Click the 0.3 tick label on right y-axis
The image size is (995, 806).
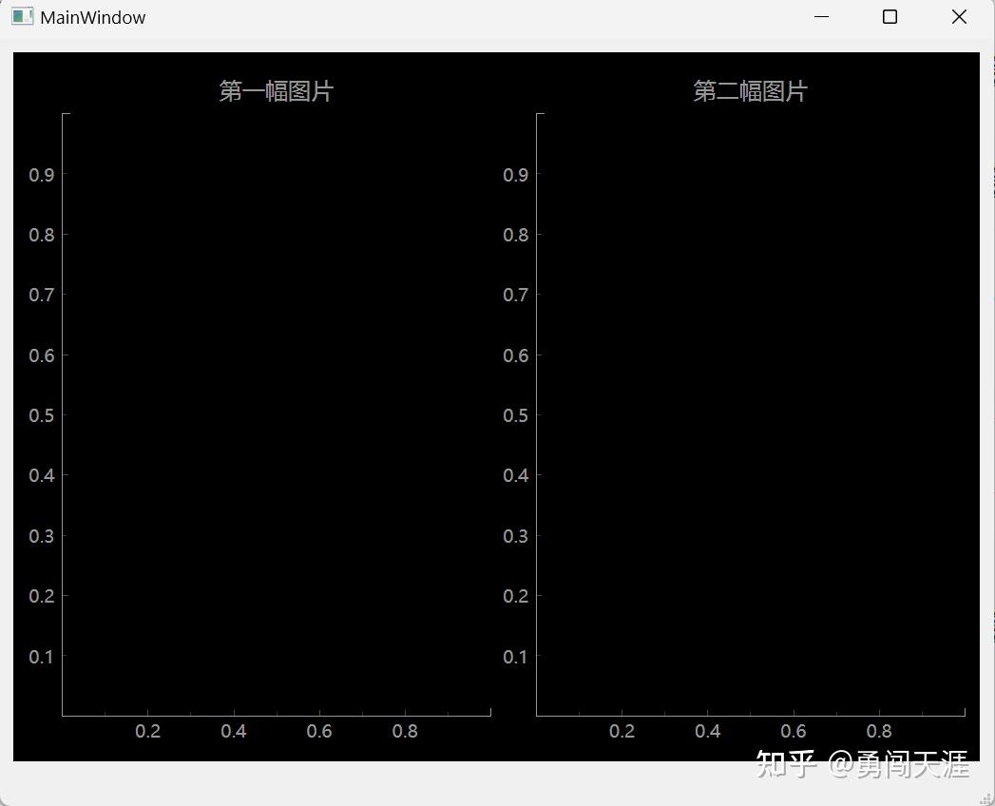[515, 535]
